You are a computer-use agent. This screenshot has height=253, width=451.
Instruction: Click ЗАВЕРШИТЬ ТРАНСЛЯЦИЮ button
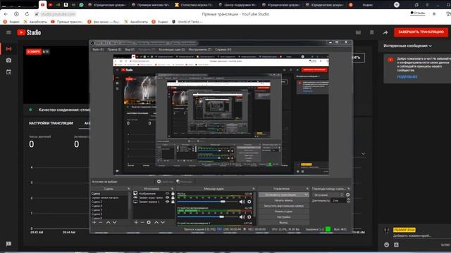(x=421, y=32)
